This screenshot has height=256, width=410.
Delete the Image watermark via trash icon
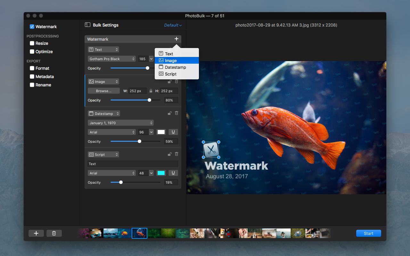(176, 82)
